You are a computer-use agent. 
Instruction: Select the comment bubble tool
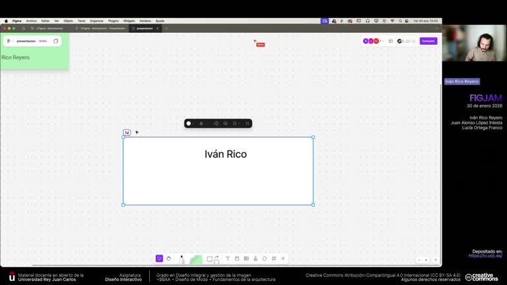265,259
